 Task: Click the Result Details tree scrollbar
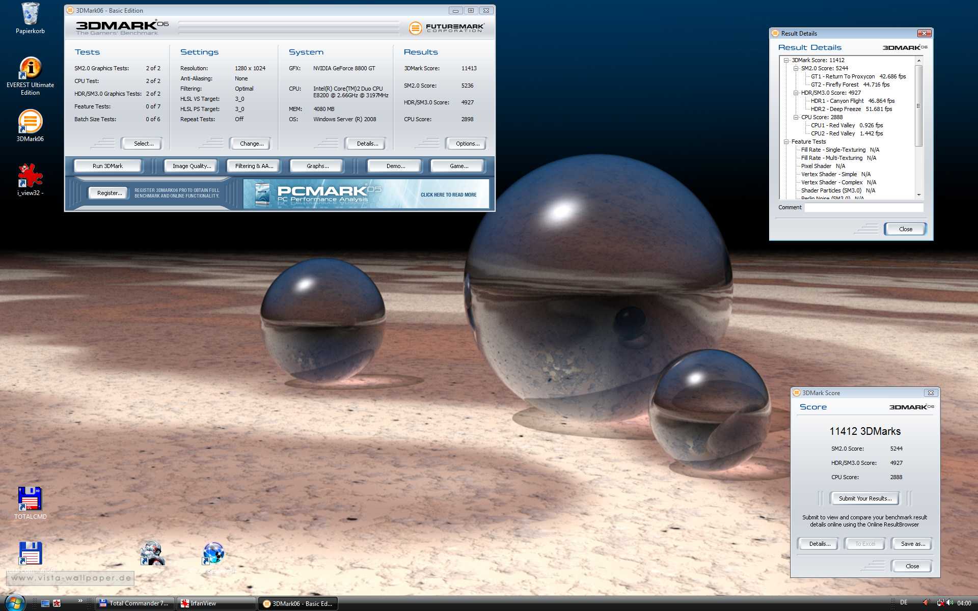coord(918,106)
